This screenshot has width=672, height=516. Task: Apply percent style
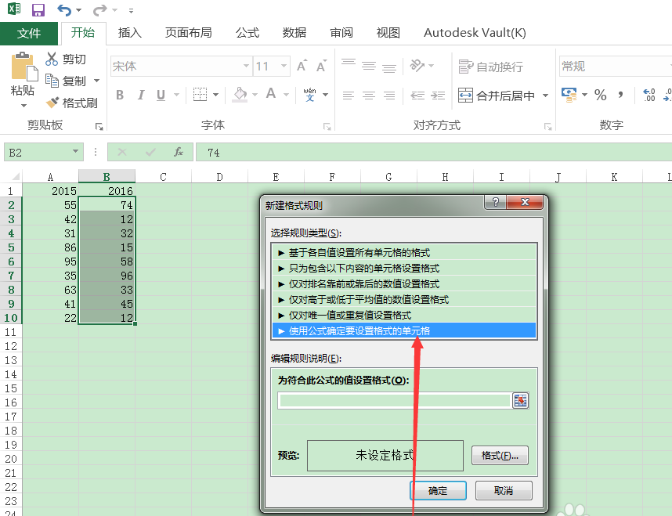pos(601,95)
